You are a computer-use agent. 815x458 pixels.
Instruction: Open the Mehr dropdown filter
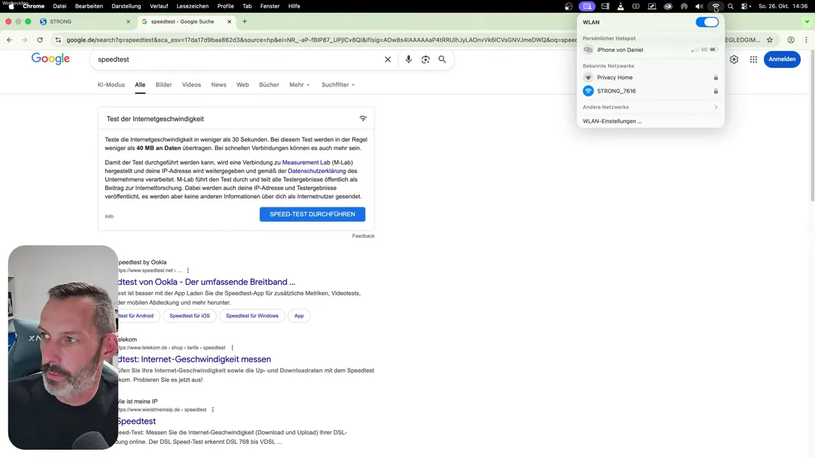[299, 85]
